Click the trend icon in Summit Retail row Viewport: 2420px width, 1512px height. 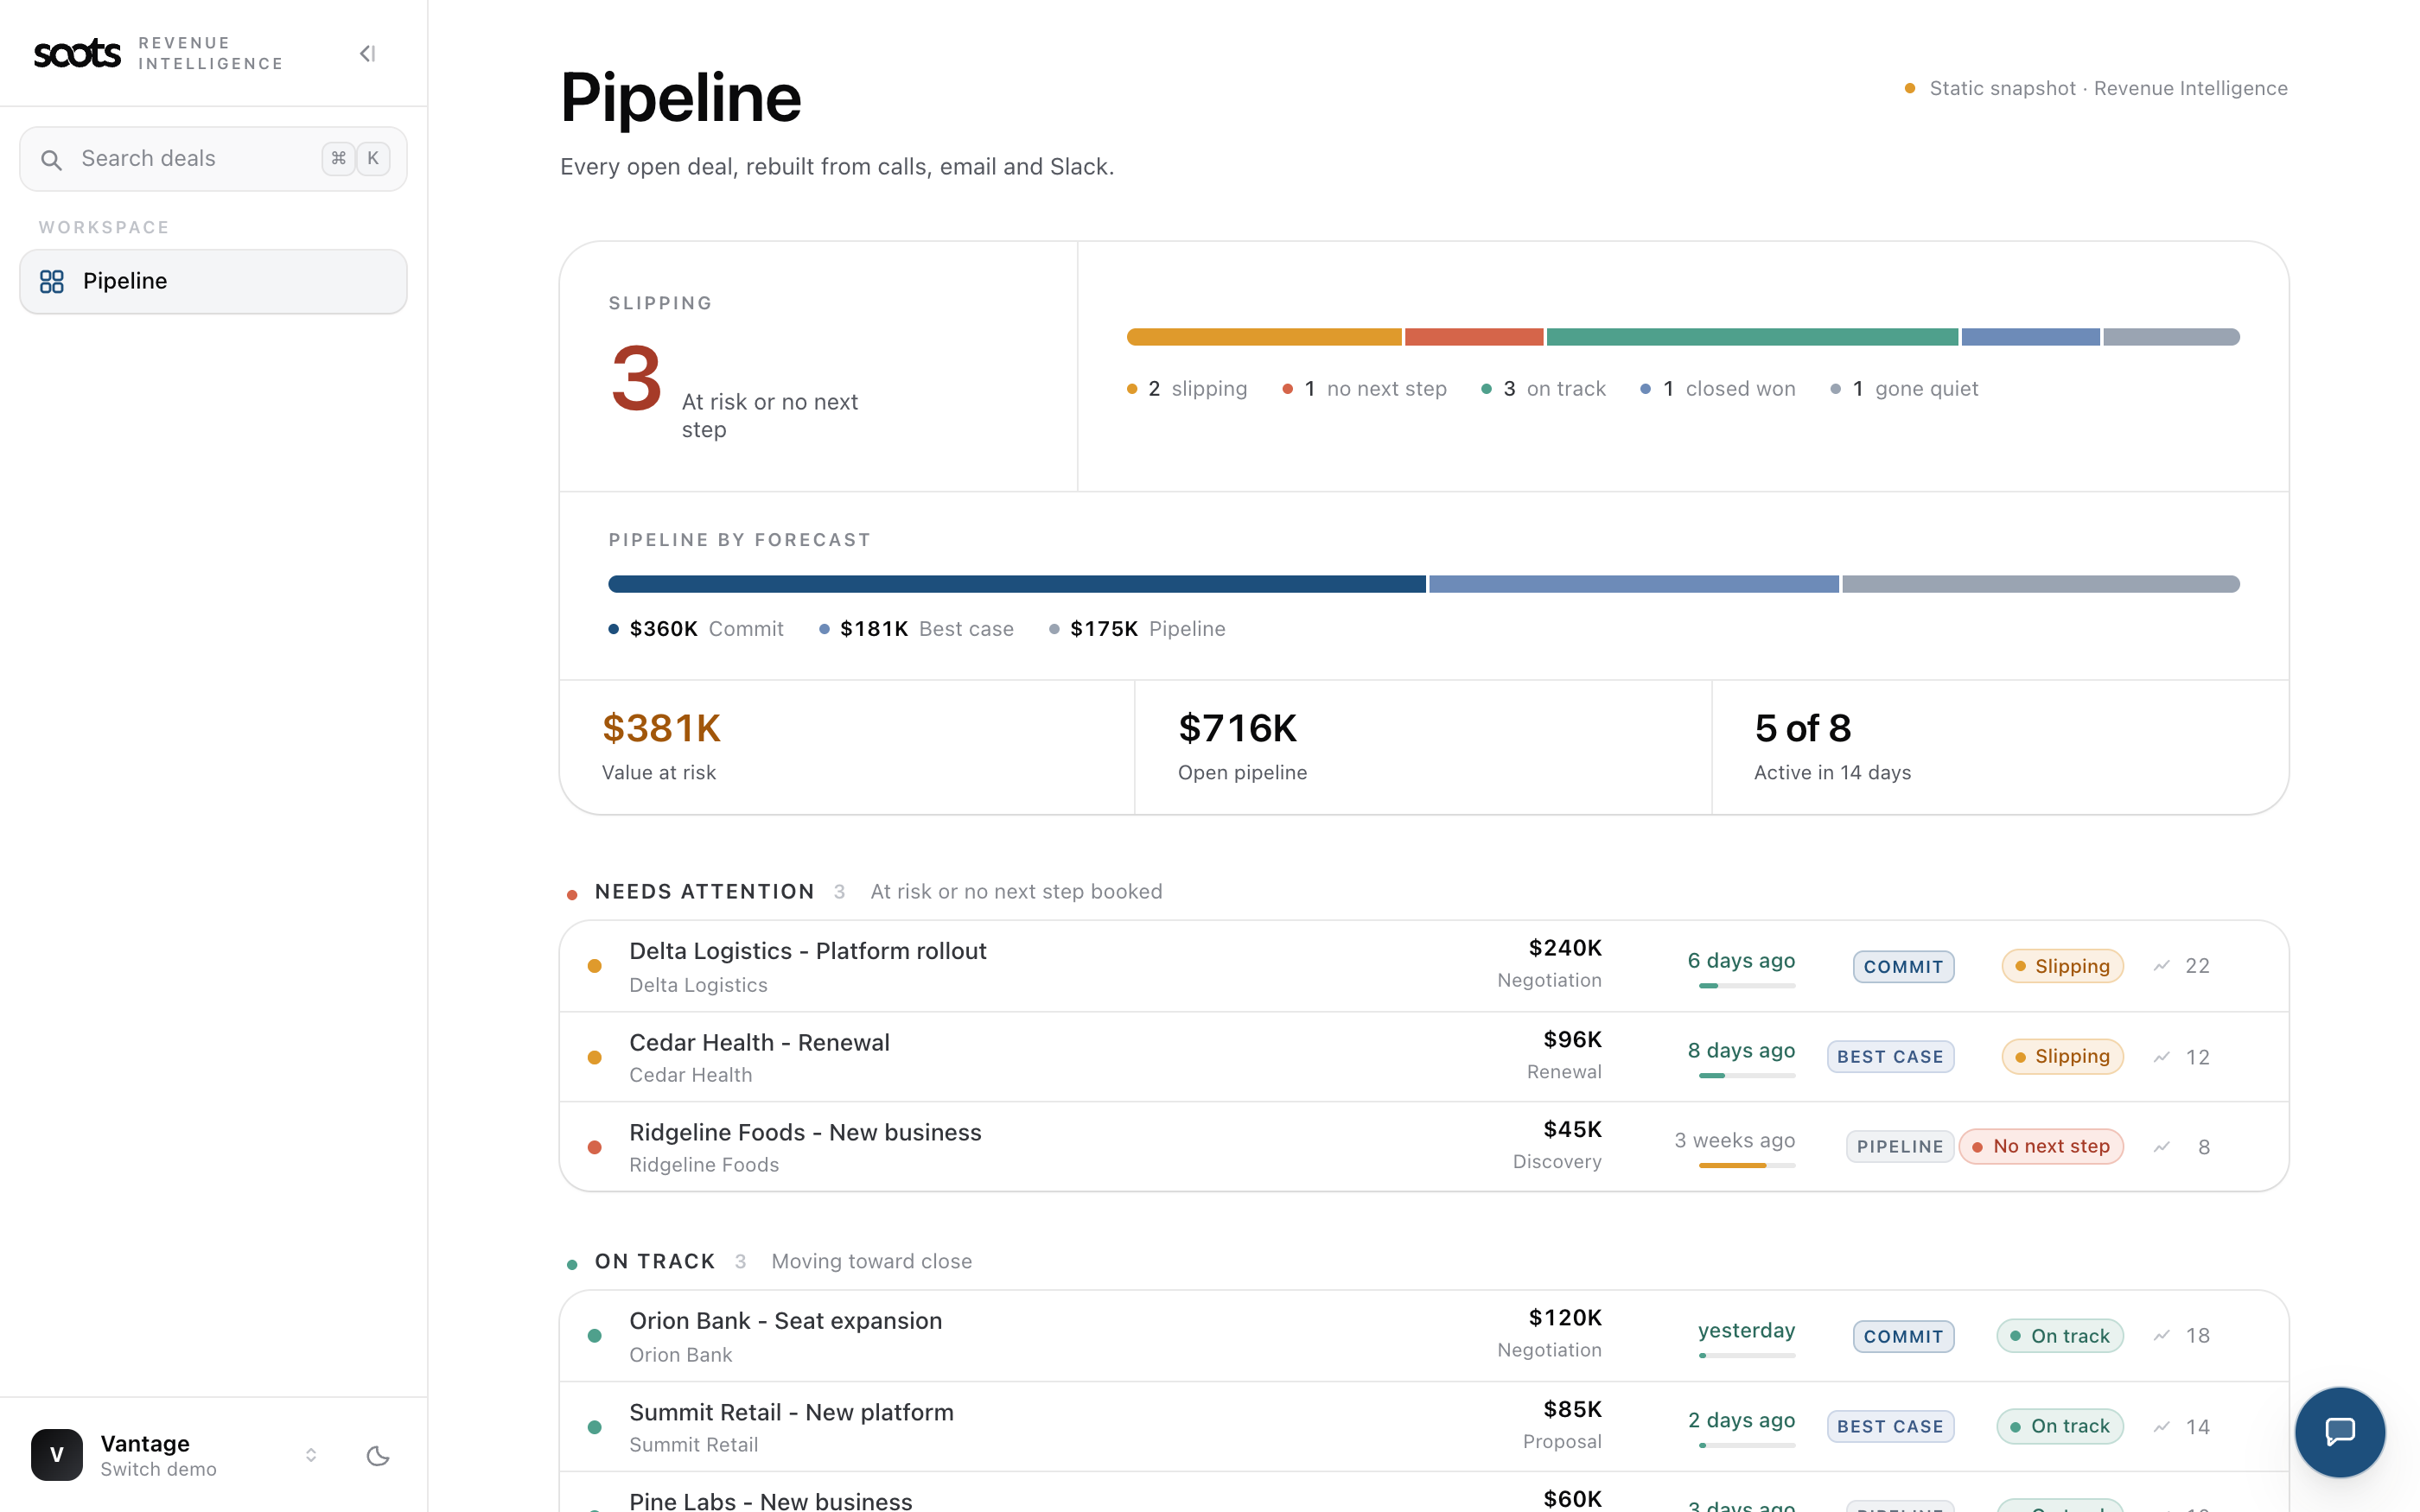2161,1427
